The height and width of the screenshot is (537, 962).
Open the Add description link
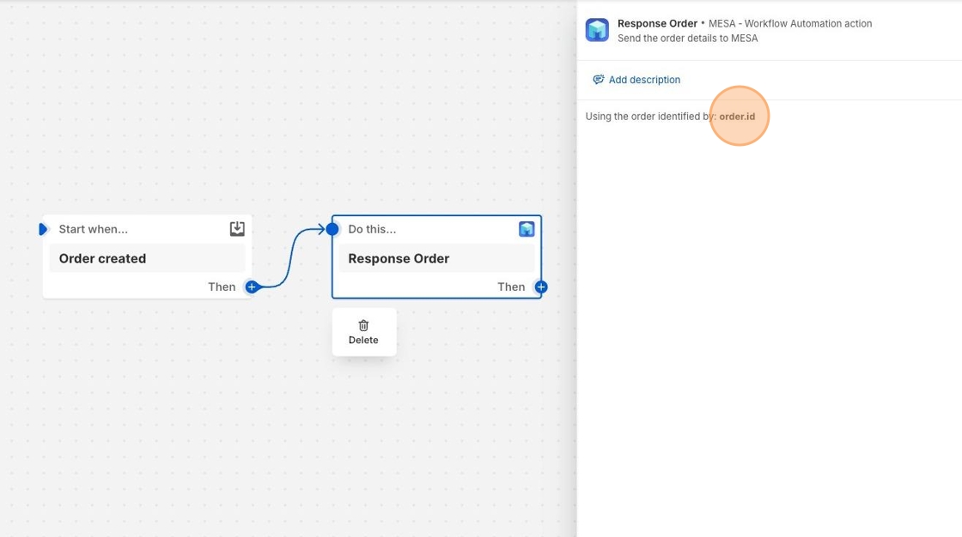pyautogui.click(x=644, y=80)
